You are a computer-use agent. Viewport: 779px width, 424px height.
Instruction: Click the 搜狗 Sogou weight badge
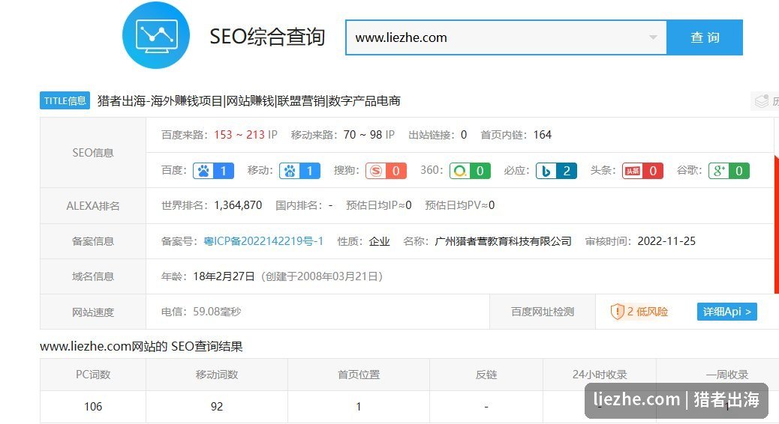[x=386, y=171]
